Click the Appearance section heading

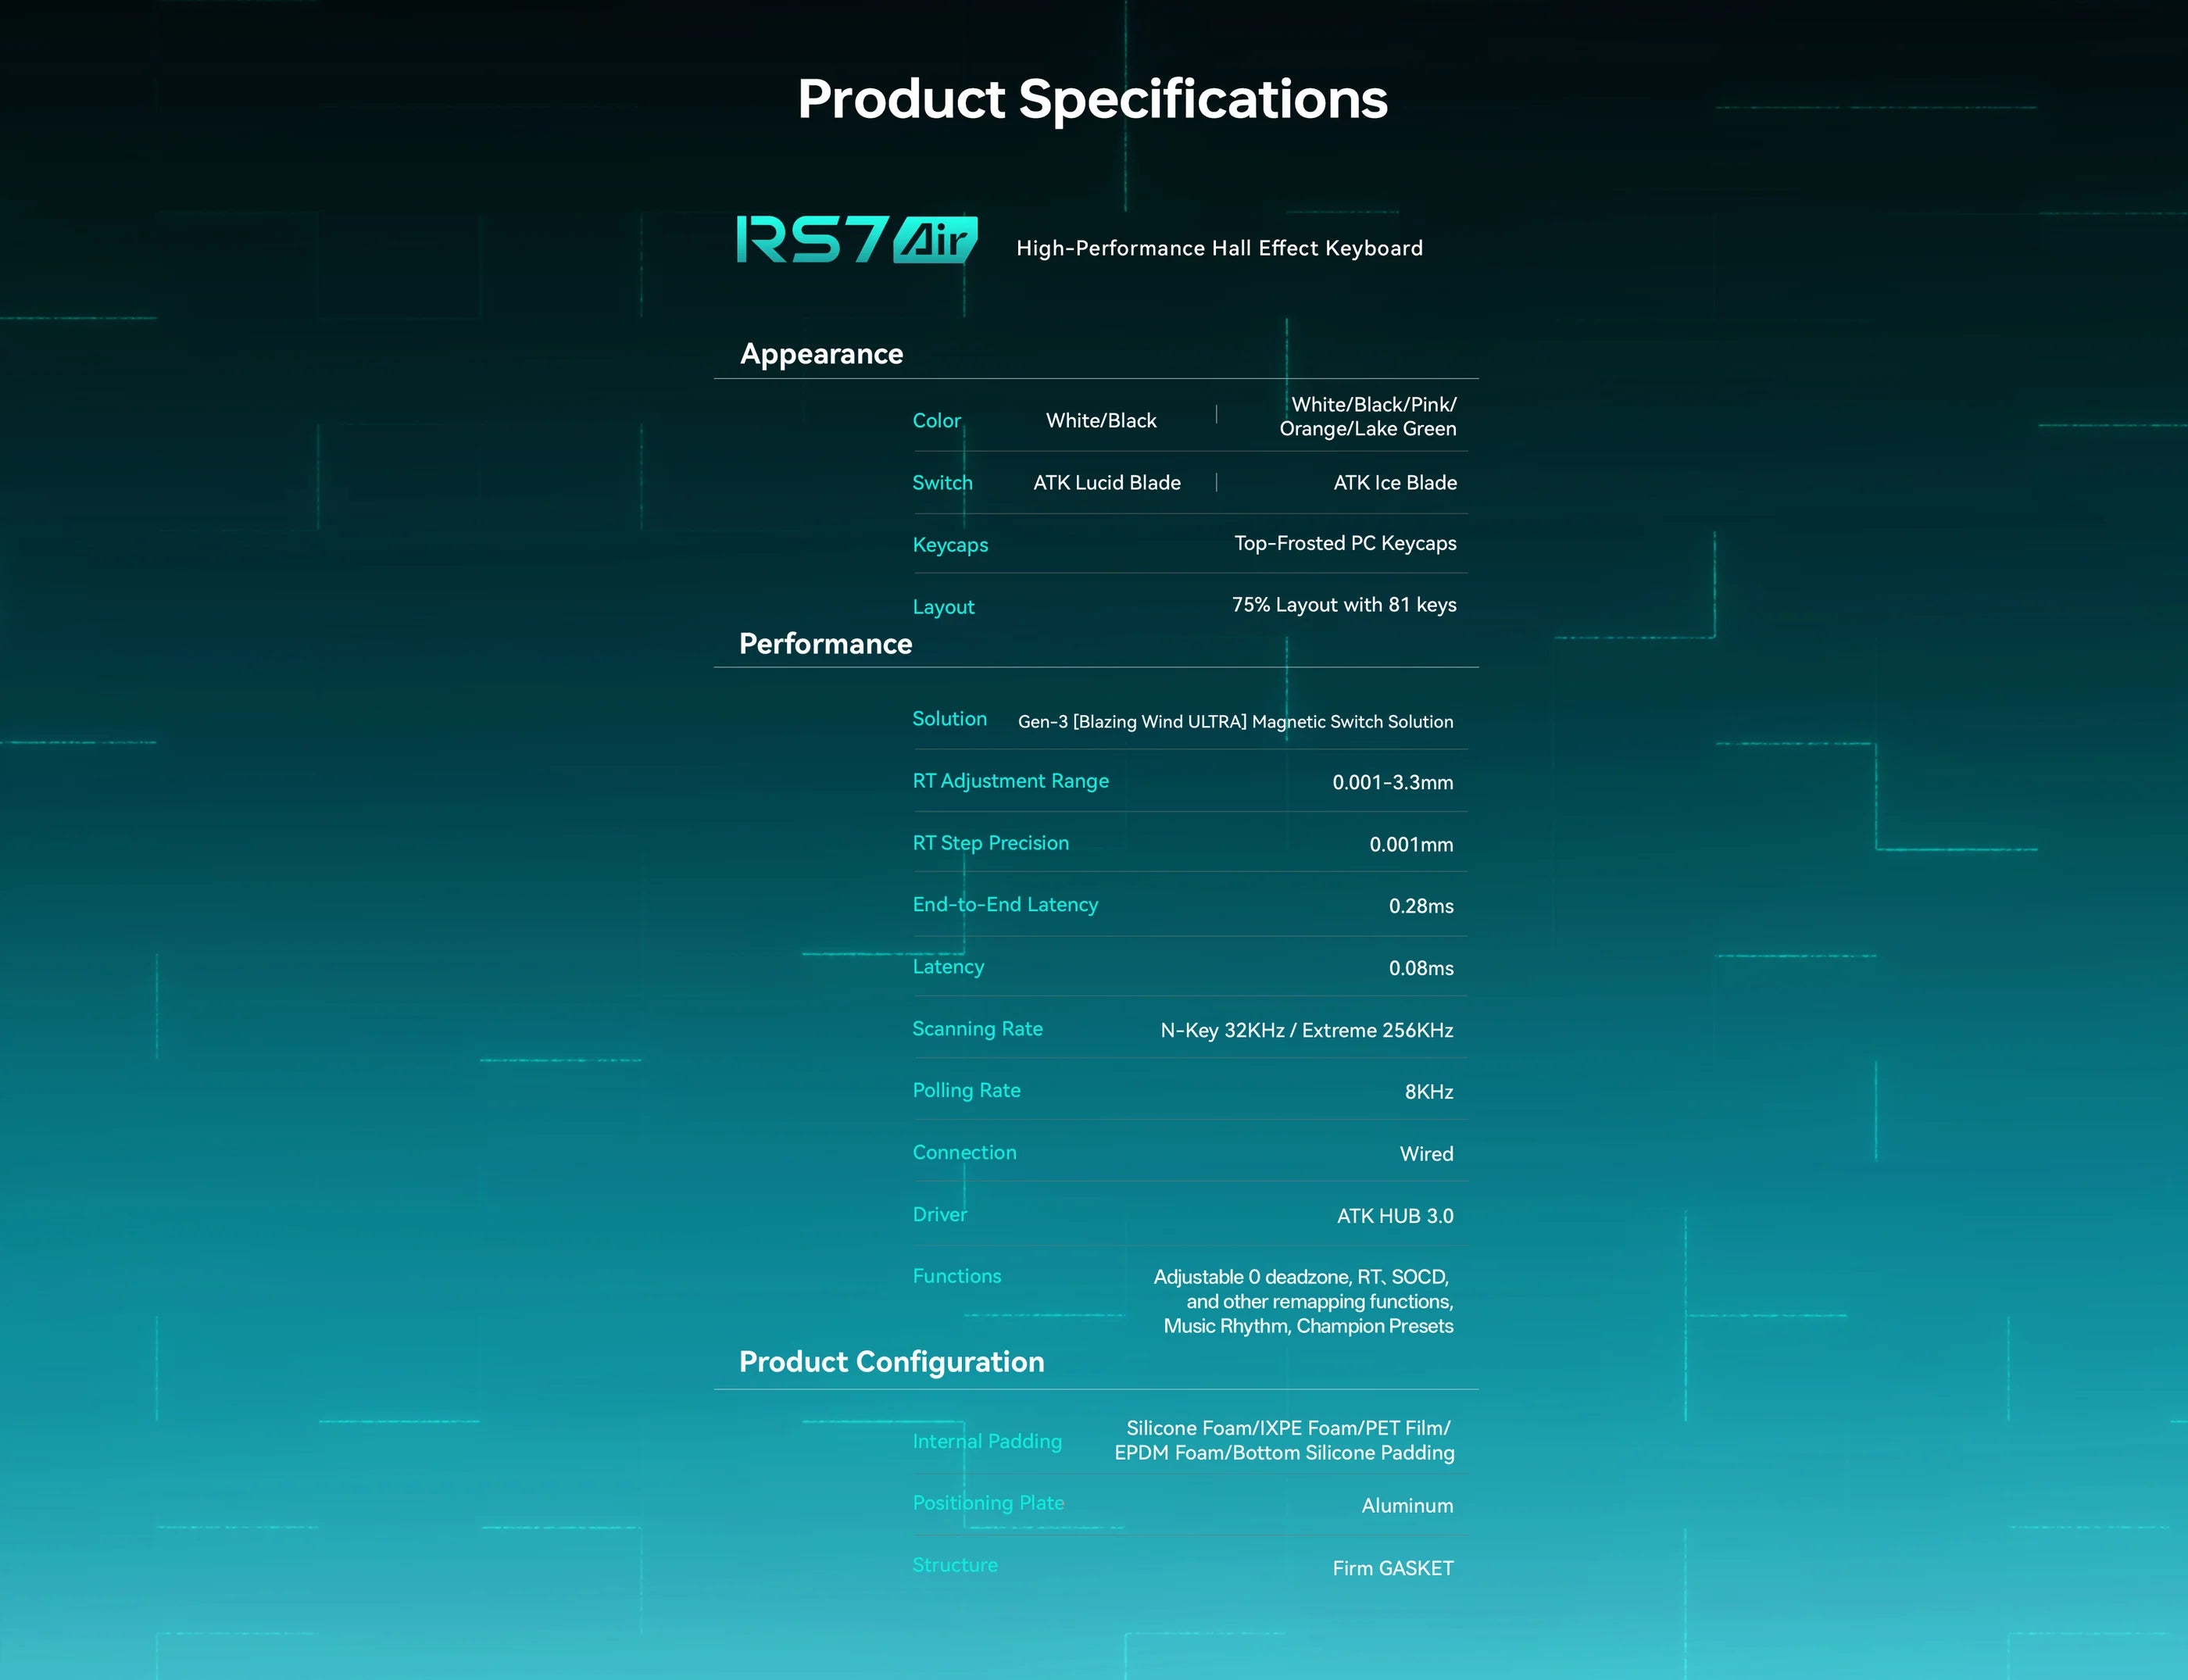tap(821, 354)
